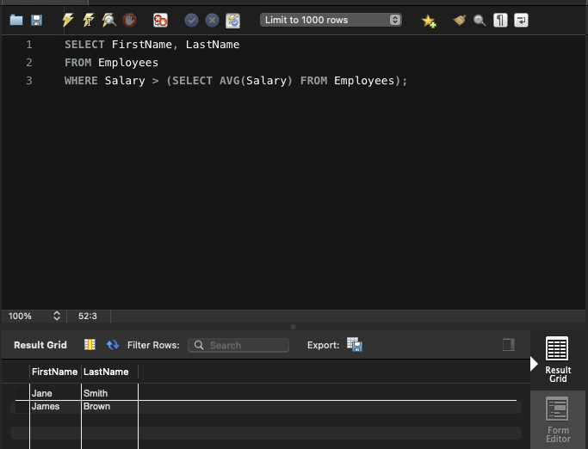Save the SQL script to file

click(x=36, y=20)
